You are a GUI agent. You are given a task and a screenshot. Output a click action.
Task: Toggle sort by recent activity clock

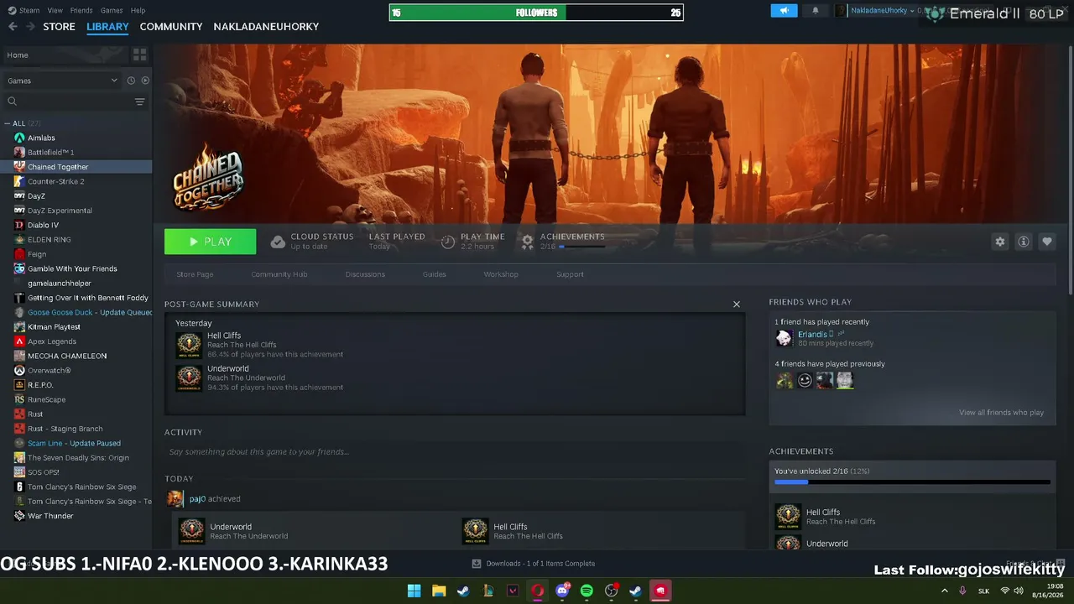[131, 81]
